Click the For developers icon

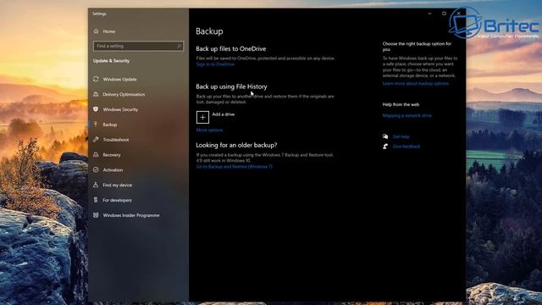coord(96,200)
